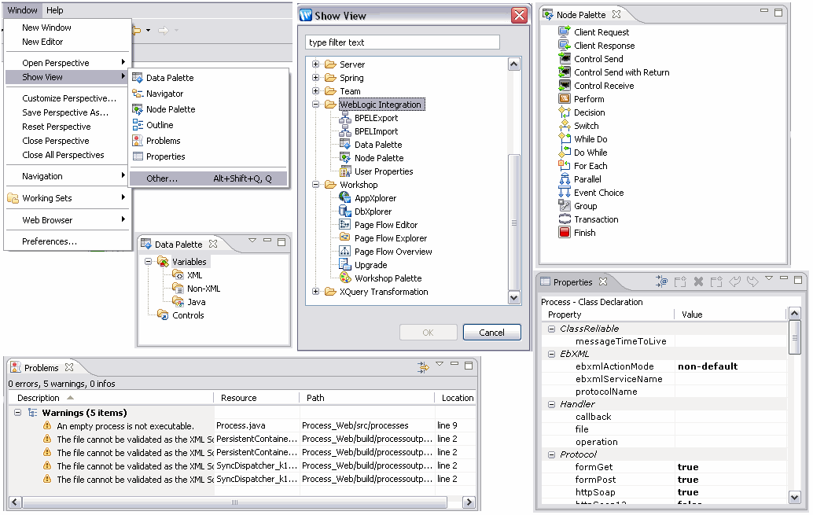Expand the Spring folder
Viewport: 813px width, 515px height.
[x=316, y=78]
